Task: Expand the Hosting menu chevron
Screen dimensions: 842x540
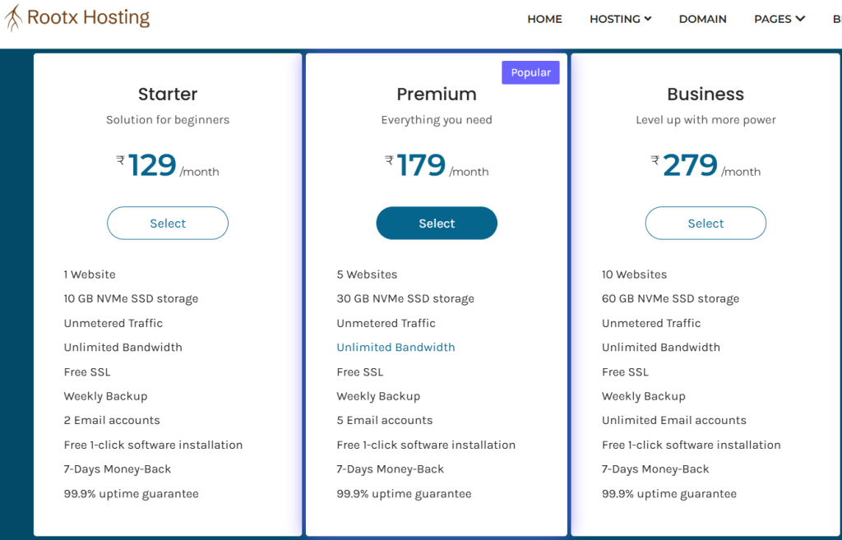Action: 648,19
